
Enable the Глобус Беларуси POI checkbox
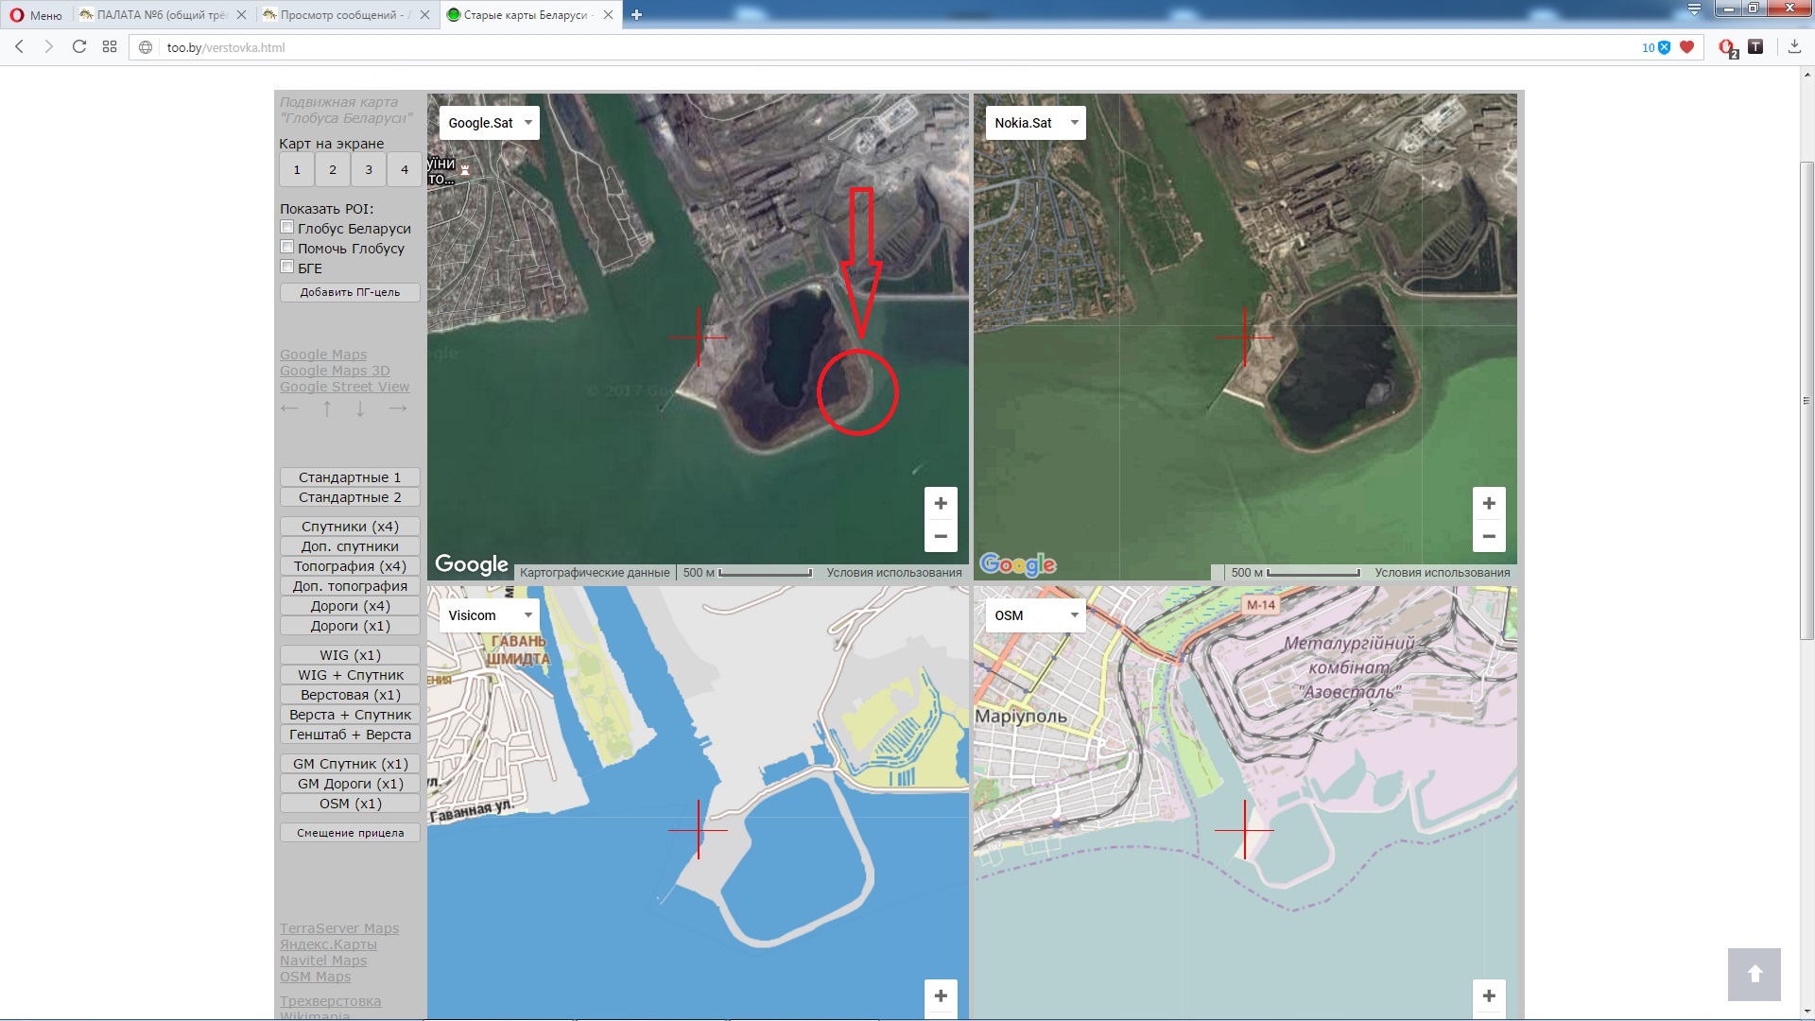287,228
